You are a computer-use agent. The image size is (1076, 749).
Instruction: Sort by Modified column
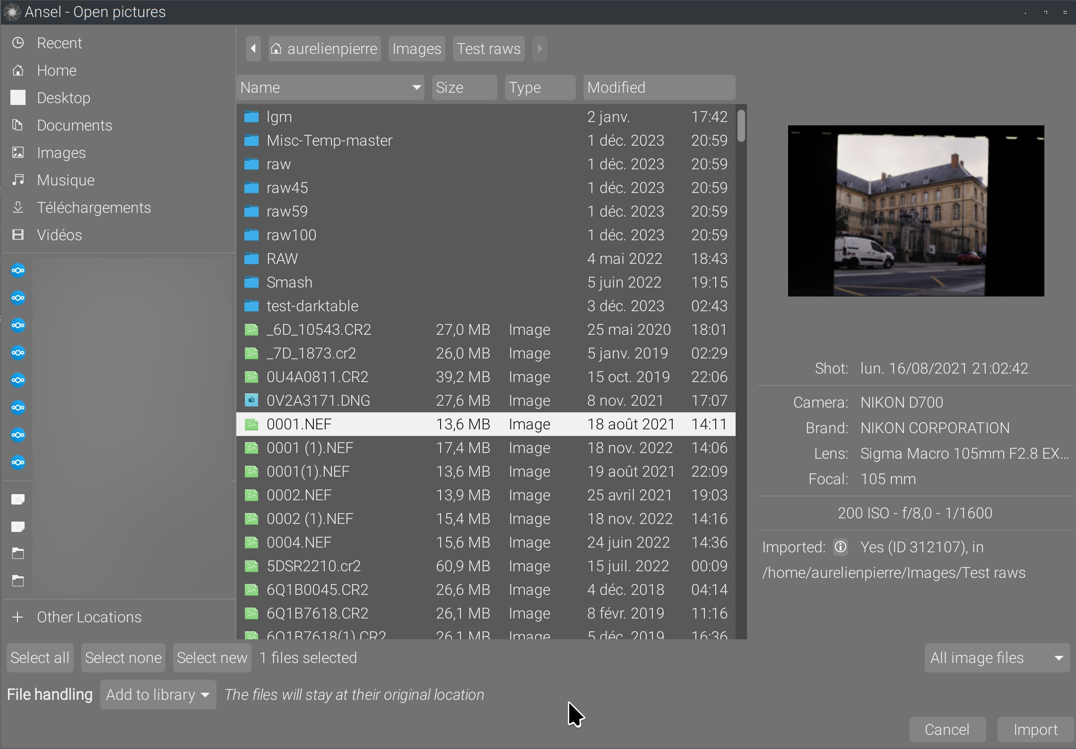click(x=659, y=87)
